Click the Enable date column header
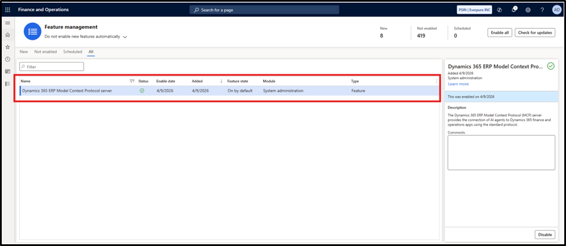The image size is (566, 246). click(x=166, y=81)
